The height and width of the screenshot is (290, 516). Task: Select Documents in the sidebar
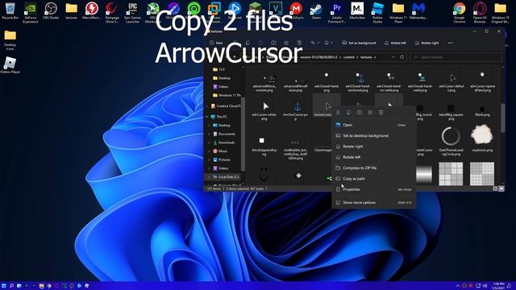[x=224, y=135]
